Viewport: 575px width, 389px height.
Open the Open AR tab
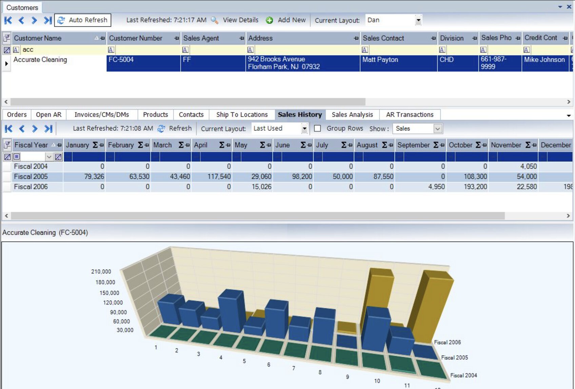48,115
